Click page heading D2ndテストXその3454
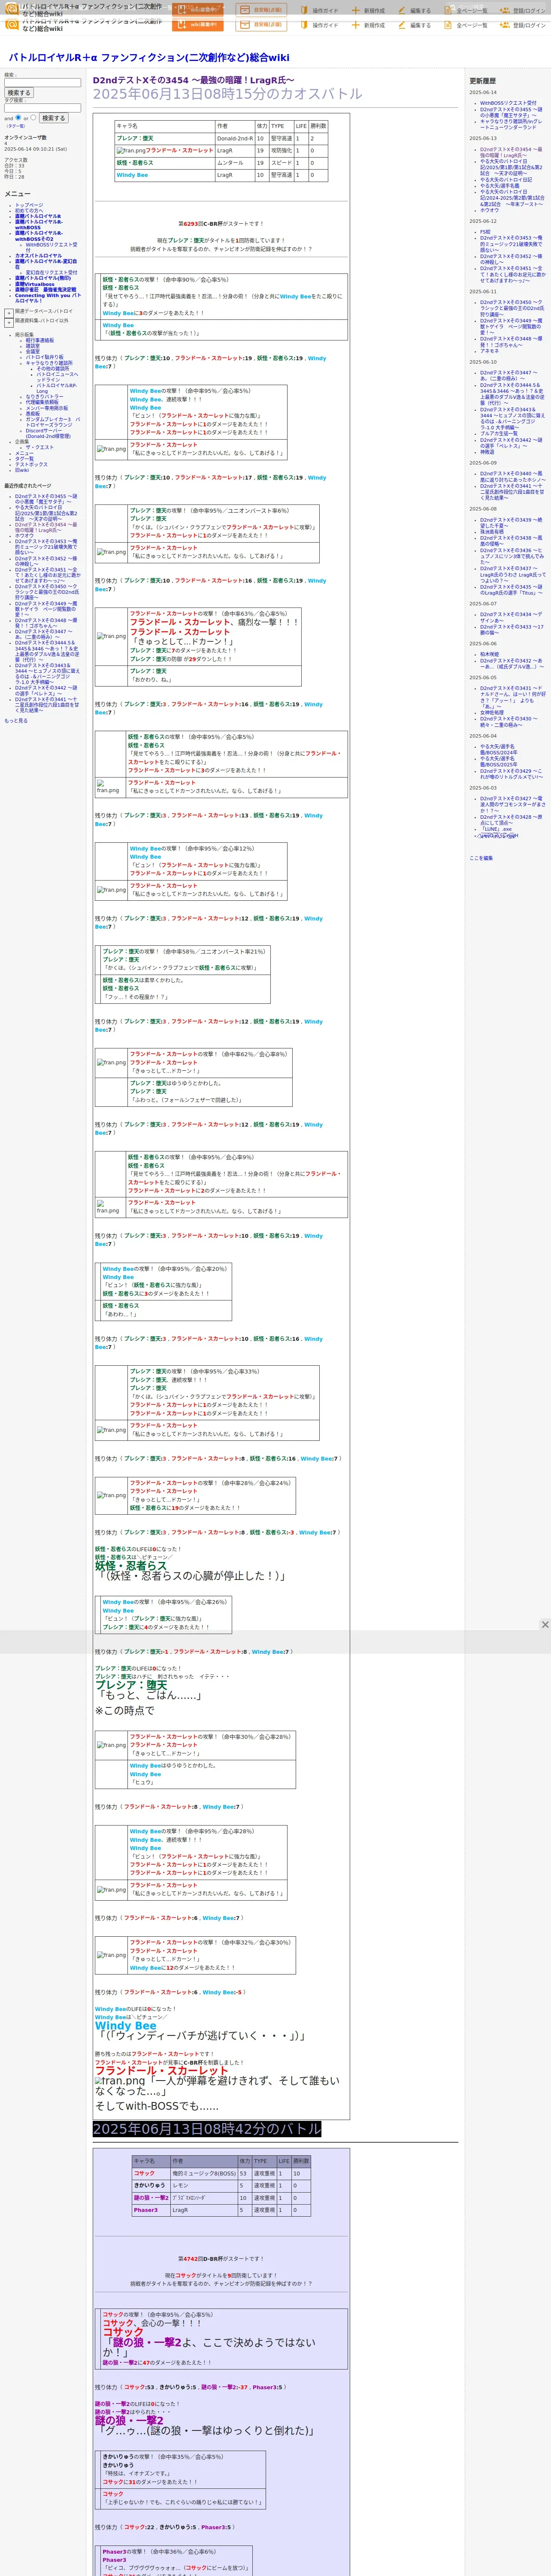Screen dimensions: 551x2576 click(194, 80)
